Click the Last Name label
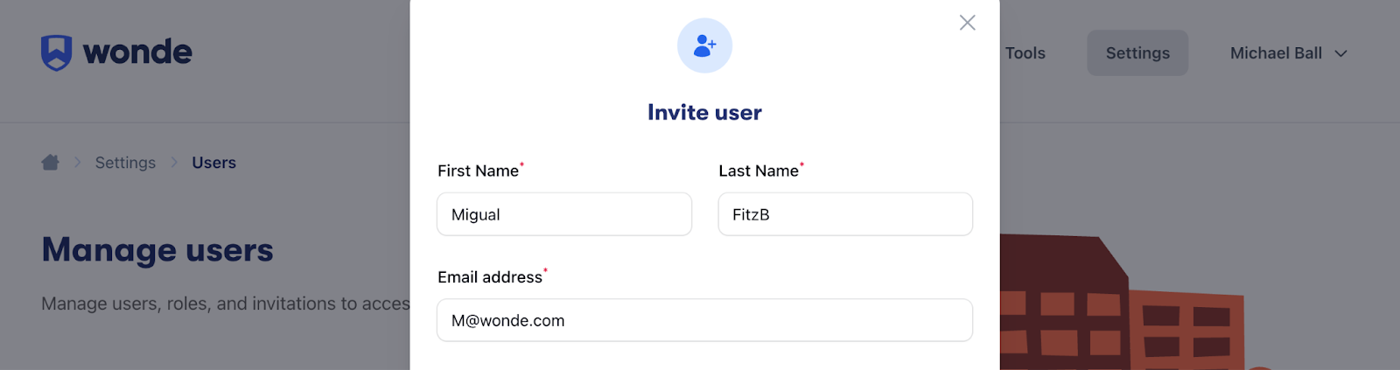Viewport: 1400px width, 370px height. [x=759, y=171]
